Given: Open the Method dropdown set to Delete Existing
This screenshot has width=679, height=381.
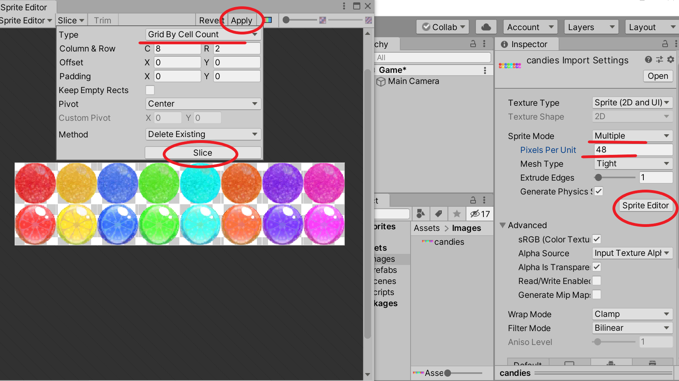Looking at the screenshot, I should (203, 134).
